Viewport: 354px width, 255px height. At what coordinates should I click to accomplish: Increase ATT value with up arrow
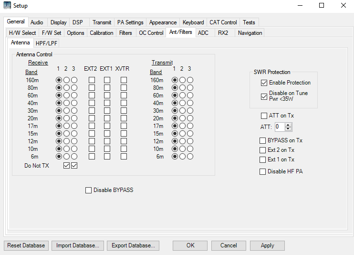pos(288,125)
